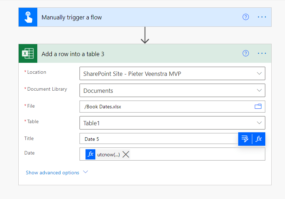285x199 pixels.
Task: Click the Add a row into a table 3 title
Action: (x=73, y=54)
